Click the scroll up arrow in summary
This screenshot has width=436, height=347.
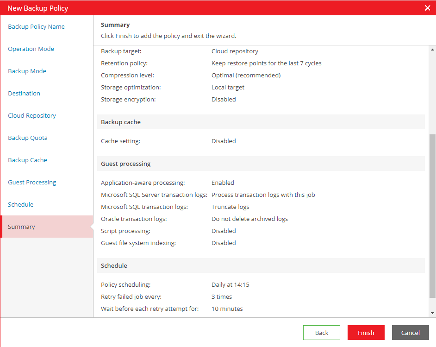click(x=432, y=50)
